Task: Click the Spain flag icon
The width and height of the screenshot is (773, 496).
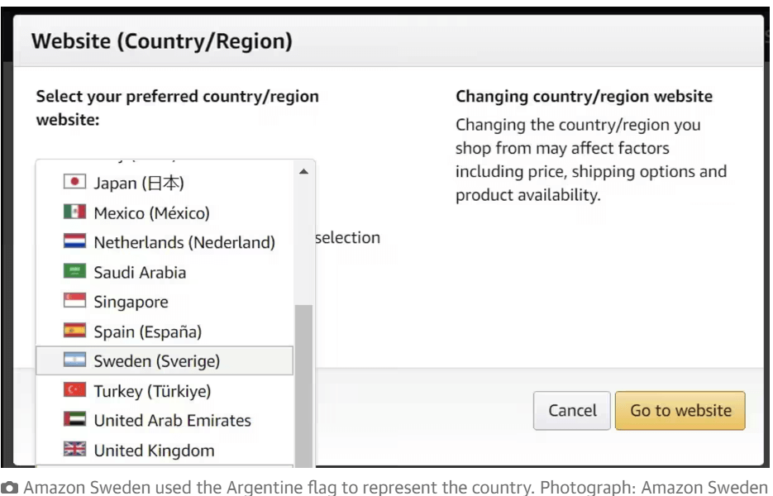Action: click(x=75, y=331)
